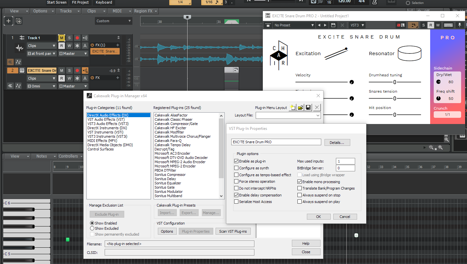Viewport: 467px width, 264px height.
Task: Toggle input echo on track 2
Action: (85, 70)
